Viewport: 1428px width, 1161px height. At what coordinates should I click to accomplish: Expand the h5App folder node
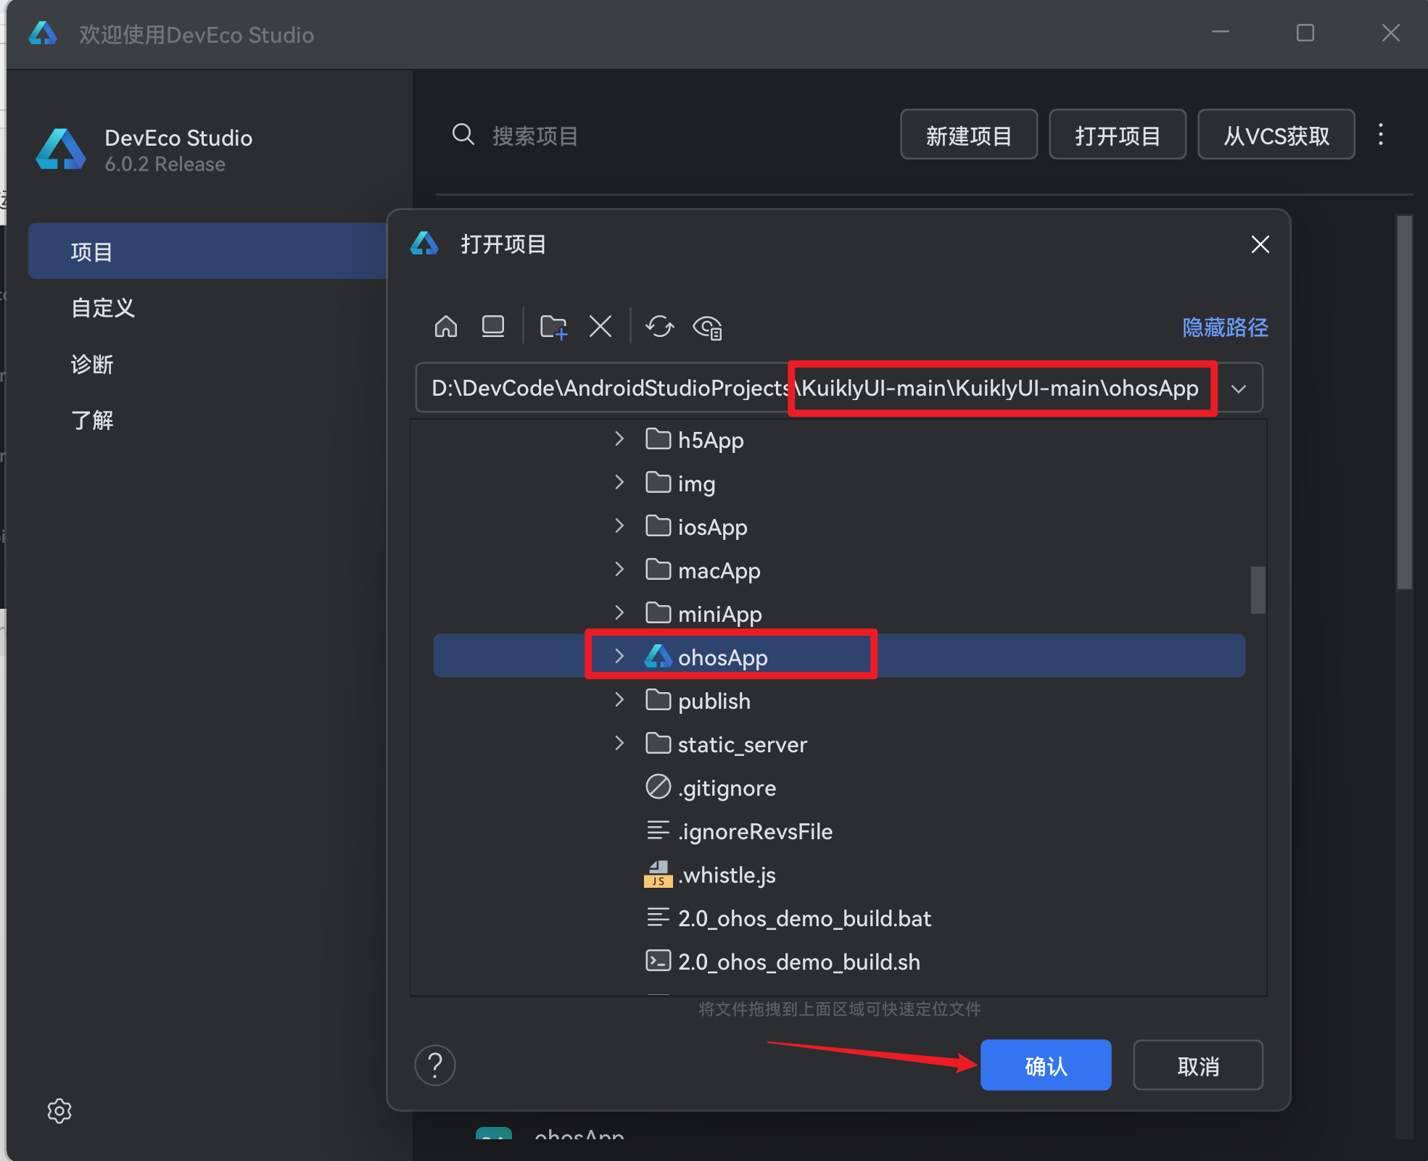click(x=619, y=439)
